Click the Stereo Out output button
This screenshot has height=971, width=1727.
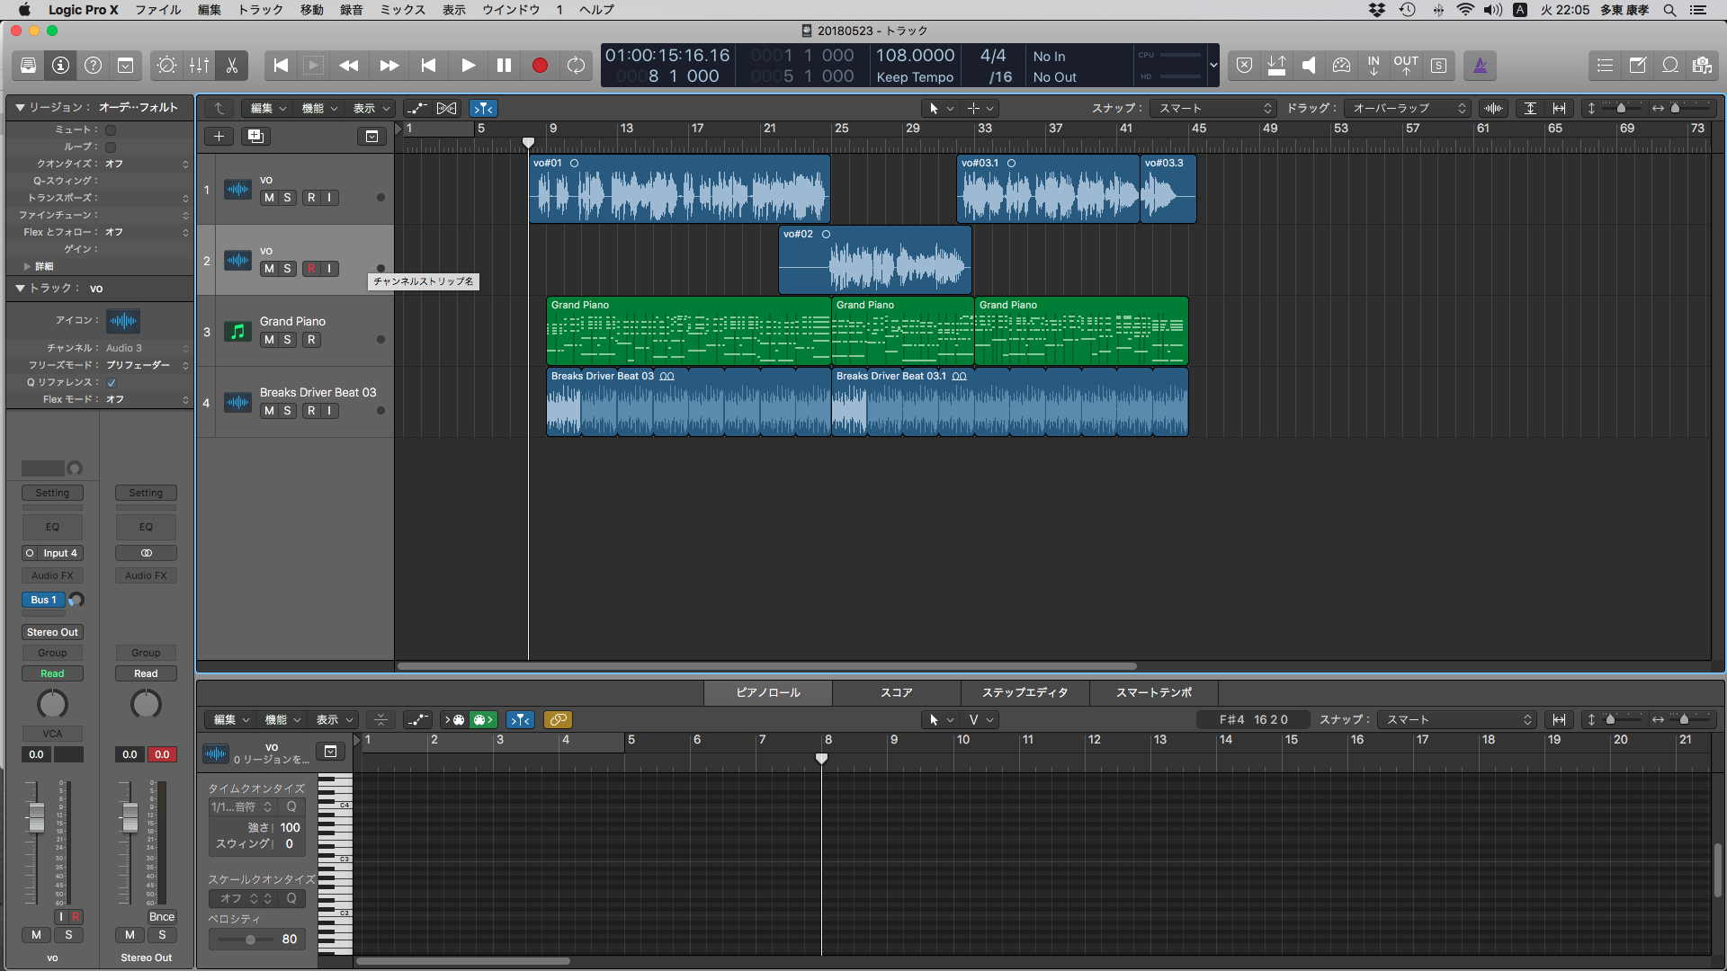point(52,632)
